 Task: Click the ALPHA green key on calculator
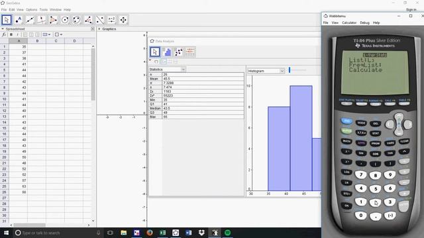[346, 131]
